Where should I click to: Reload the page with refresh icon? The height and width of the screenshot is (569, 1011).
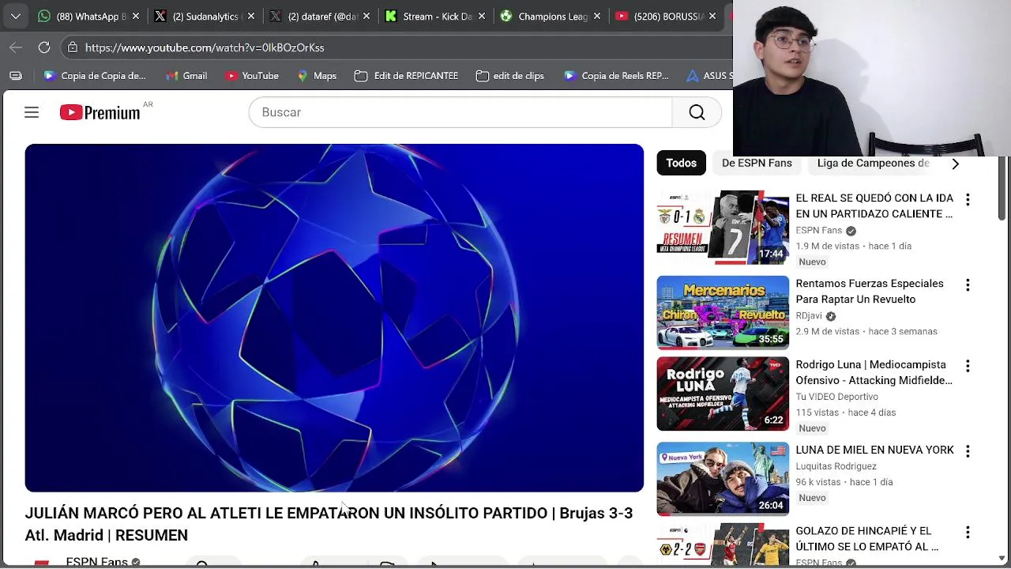[x=44, y=47]
